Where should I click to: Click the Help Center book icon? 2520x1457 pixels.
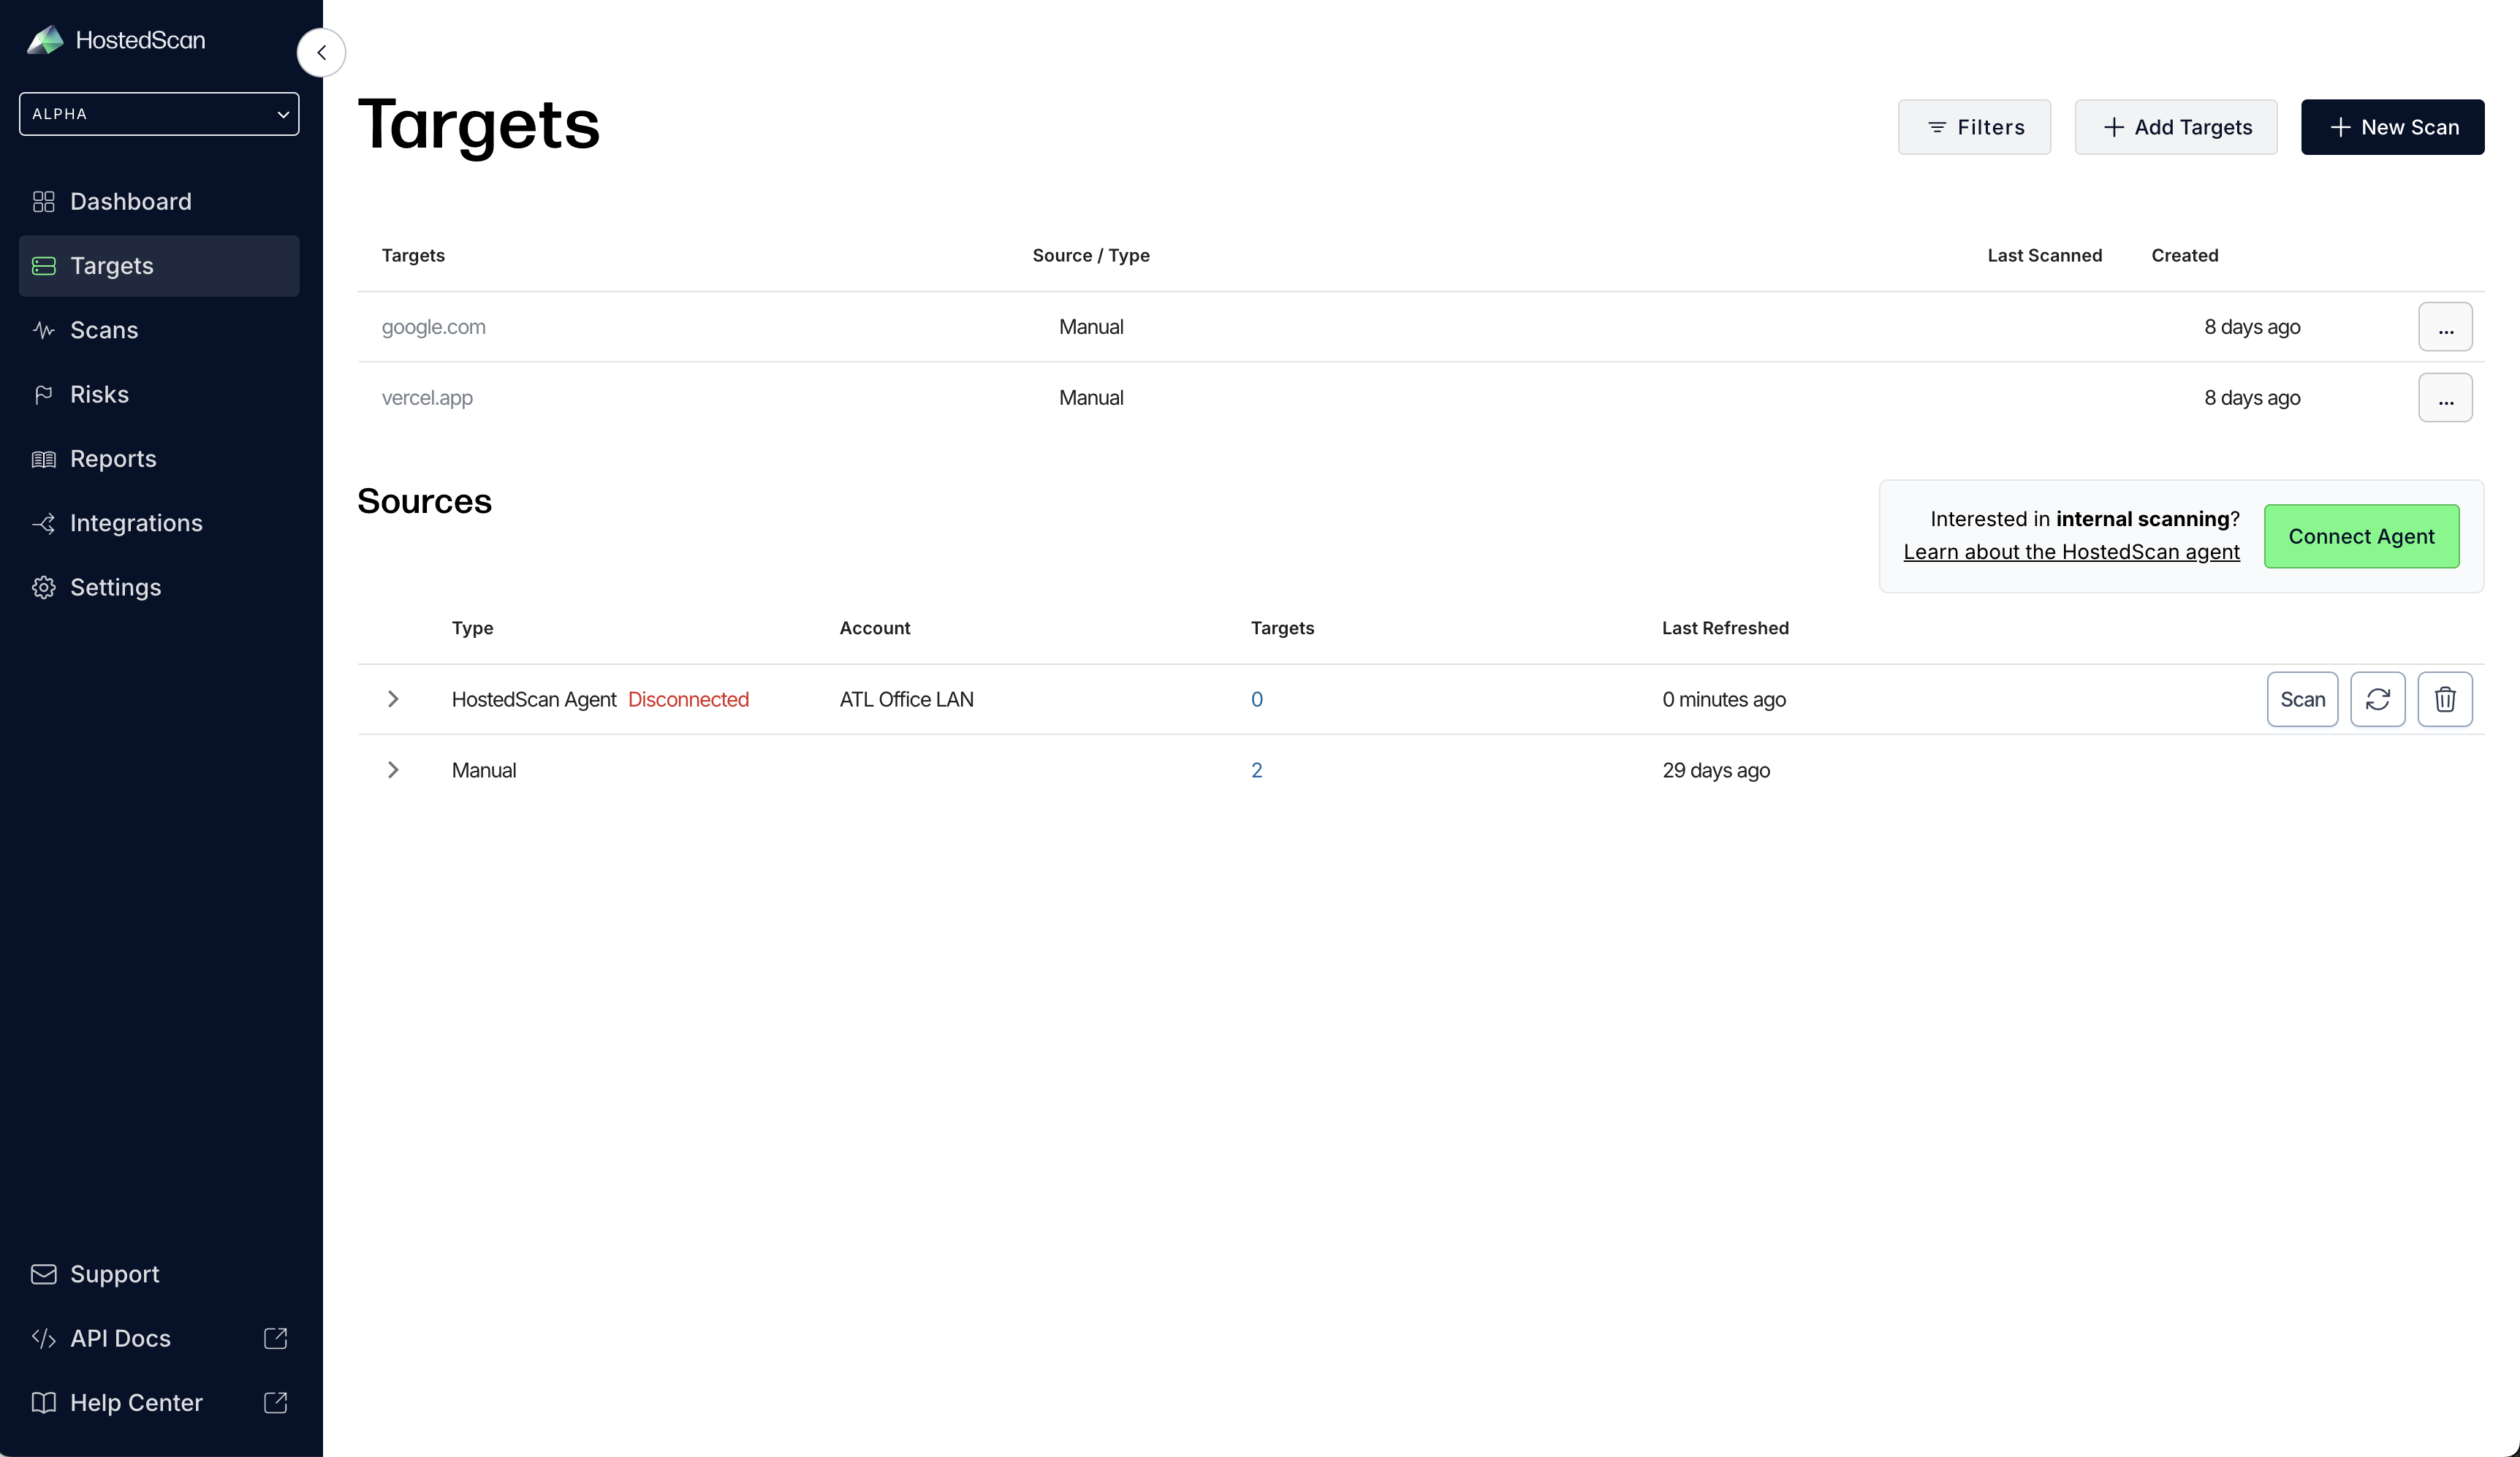tap(44, 1403)
